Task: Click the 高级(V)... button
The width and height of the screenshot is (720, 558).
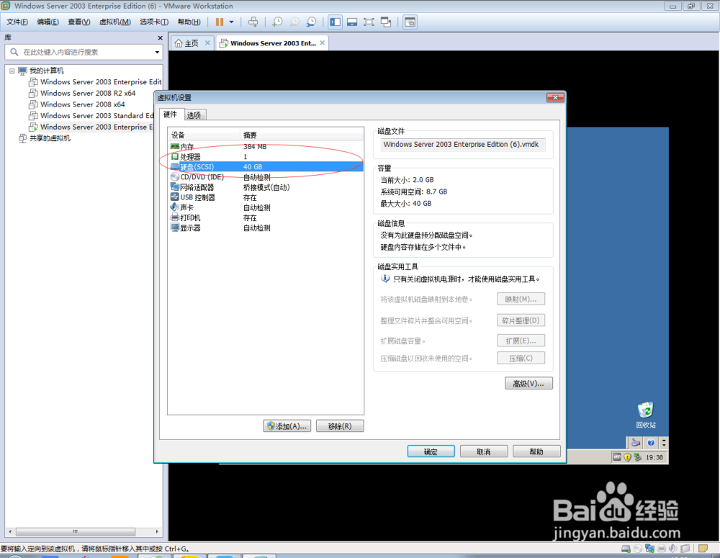Action: [x=528, y=384]
